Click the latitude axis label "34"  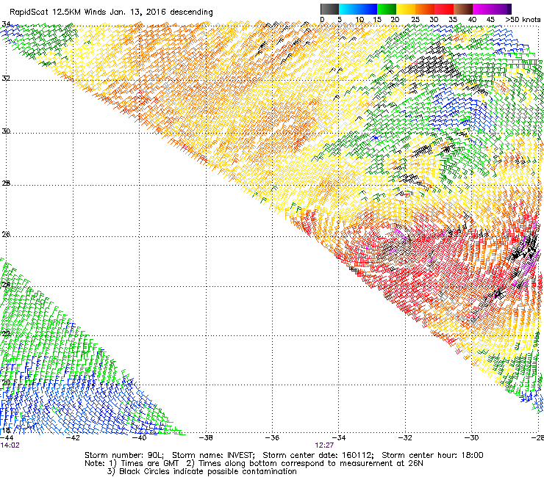tap(6, 24)
